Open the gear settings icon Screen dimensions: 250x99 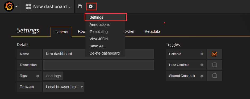pyautogui.click(x=91, y=7)
